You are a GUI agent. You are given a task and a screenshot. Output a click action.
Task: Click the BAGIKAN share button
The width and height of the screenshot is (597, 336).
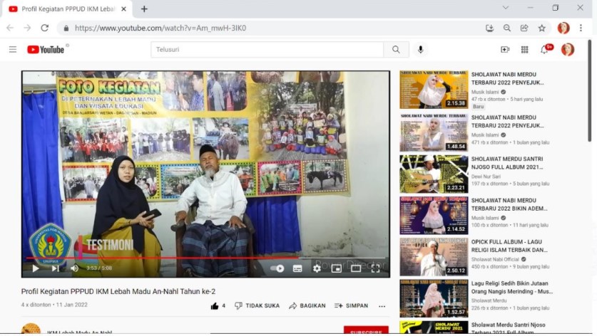(307, 306)
